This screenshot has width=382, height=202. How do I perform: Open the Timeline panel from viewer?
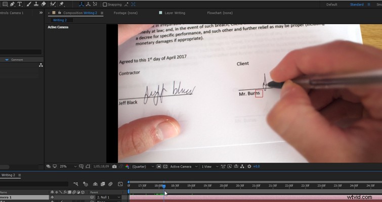236,167
